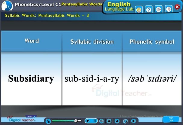
Task: Open the index tree icon in playbar
Action: [48, 121]
